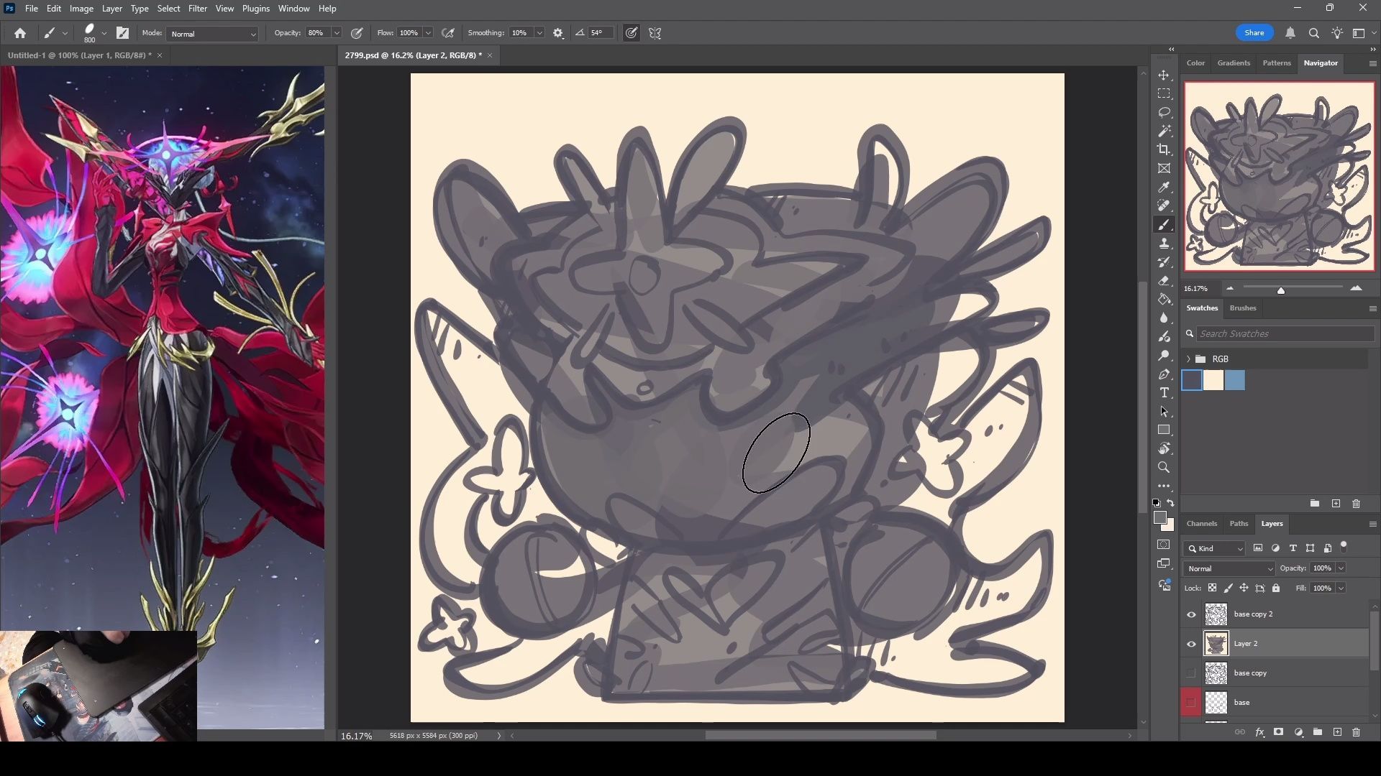This screenshot has height=776, width=1381.
Task: Select the Lasso tool
Action: tap(1164, 113)
